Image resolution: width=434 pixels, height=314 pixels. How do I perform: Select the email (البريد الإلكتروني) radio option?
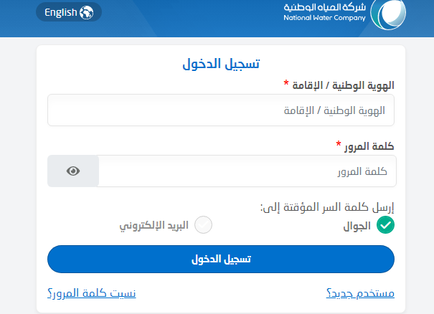pyautogui.click(x=203, y=225)
